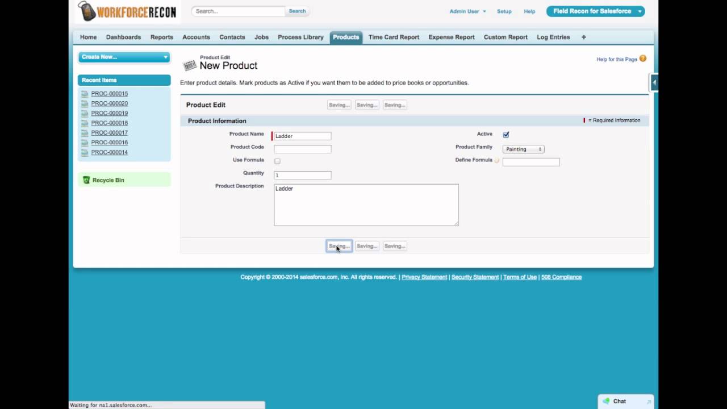The image size is (727, 409).
Task: Click in the Product Description text area
Action: pos(366,204)
